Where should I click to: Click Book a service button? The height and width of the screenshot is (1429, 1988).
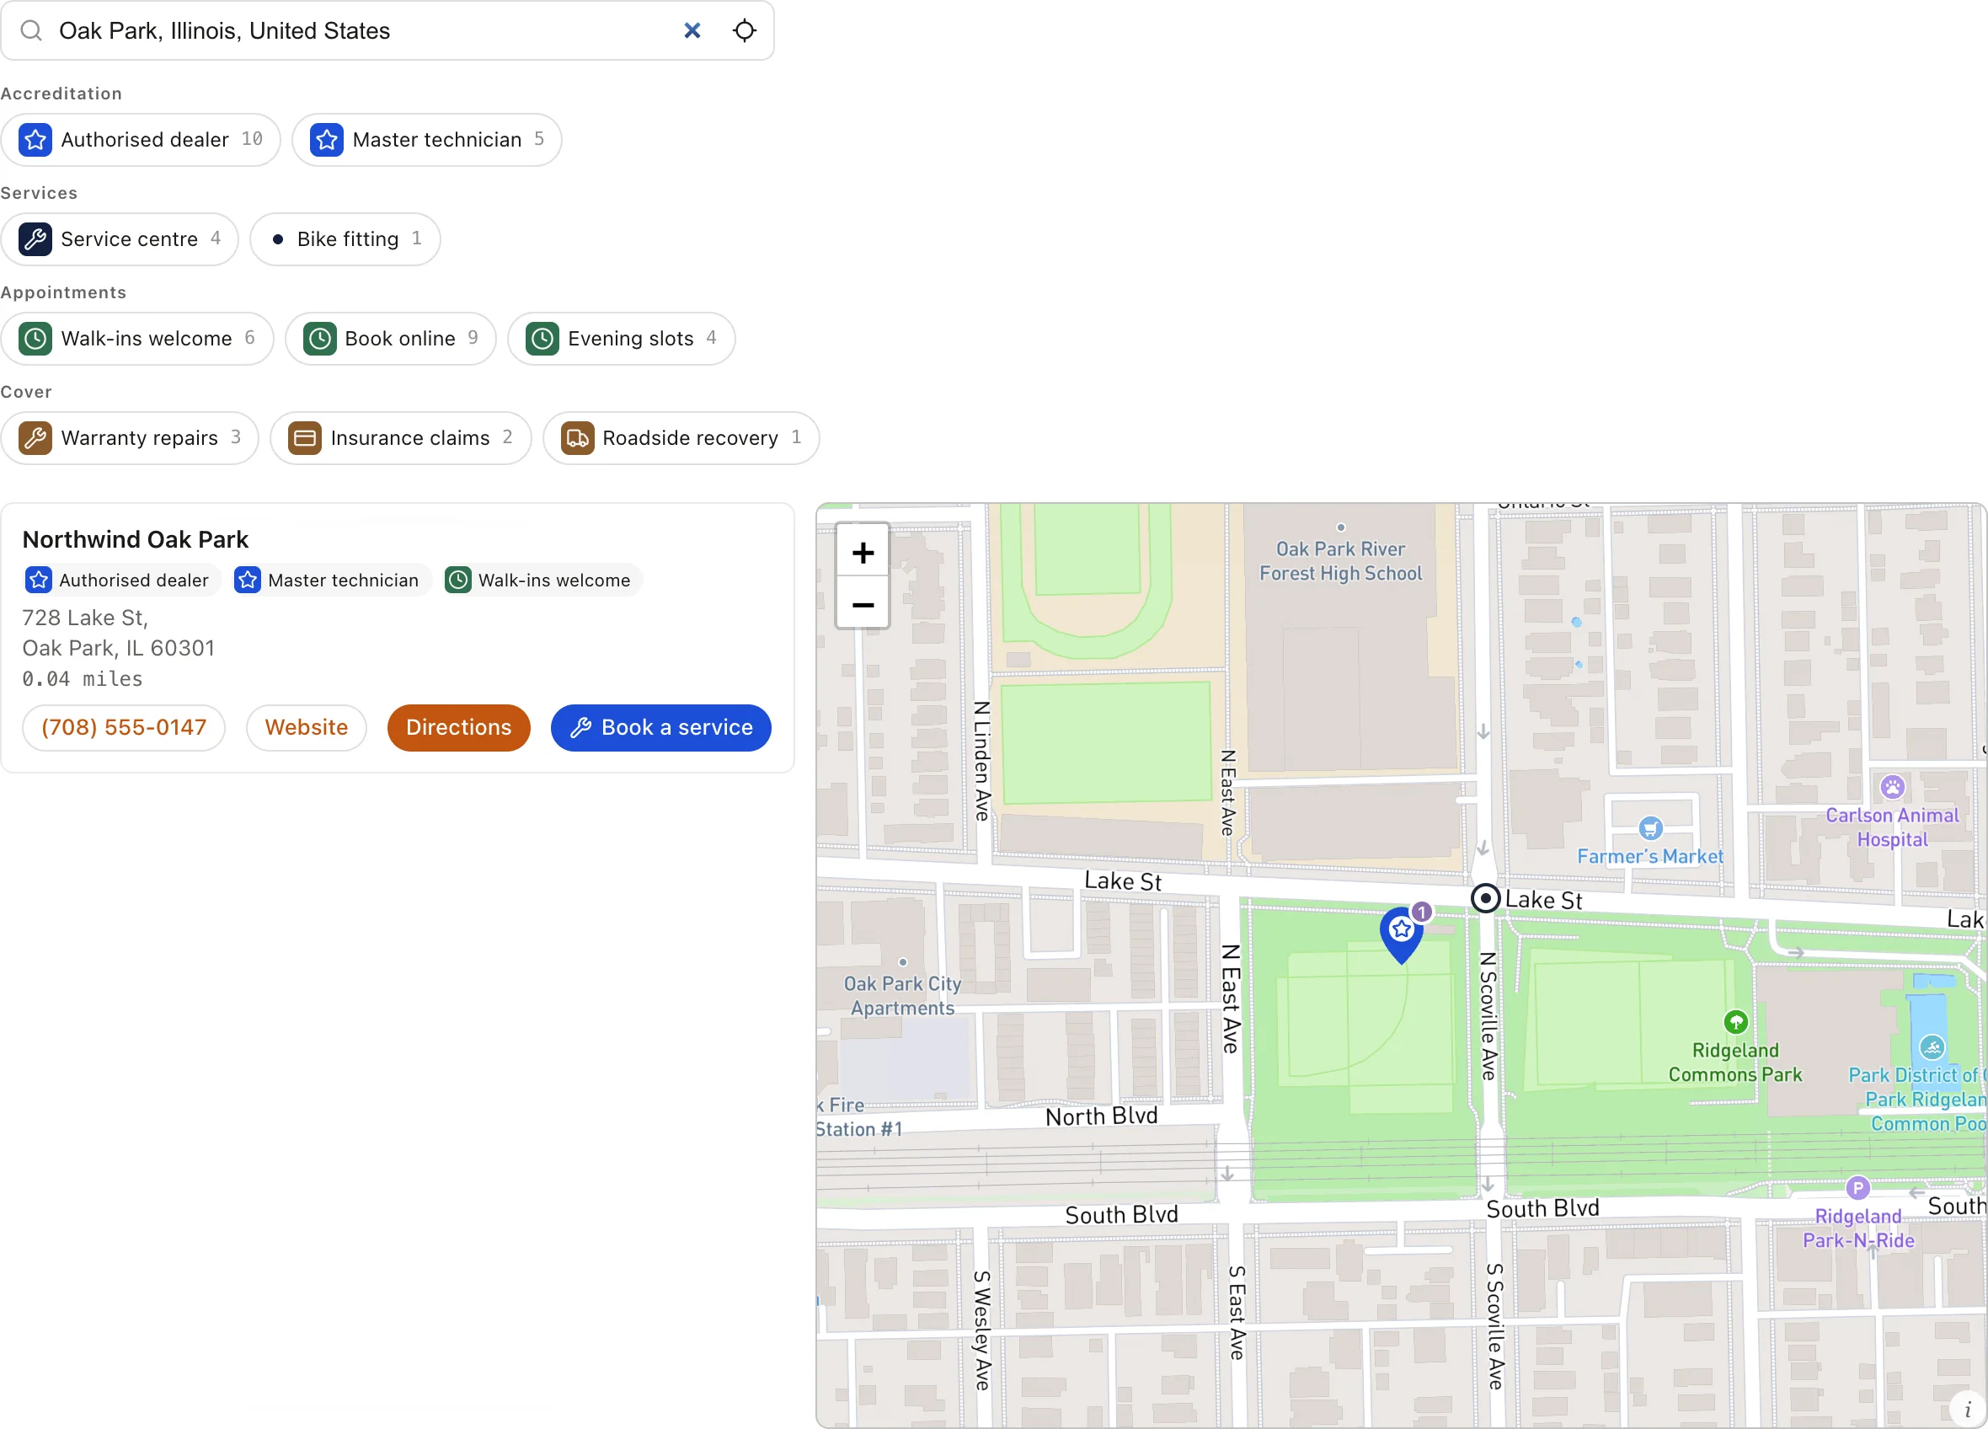(x=661, y=728)
